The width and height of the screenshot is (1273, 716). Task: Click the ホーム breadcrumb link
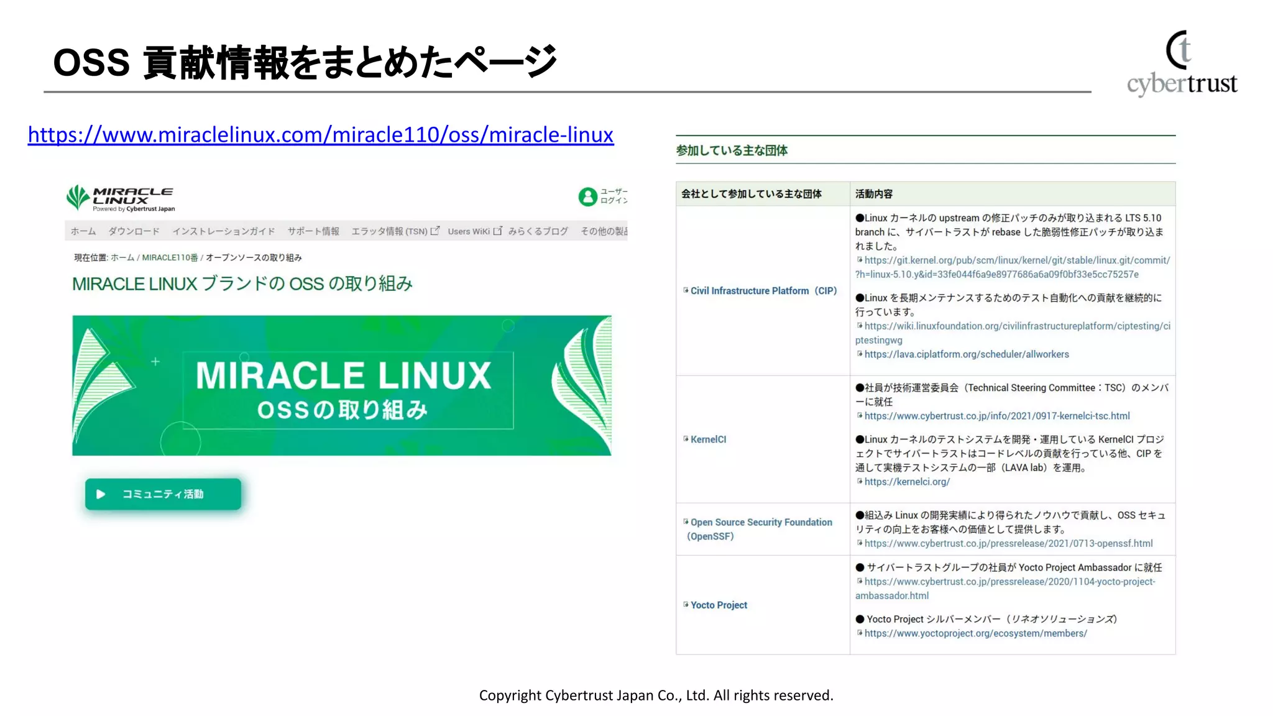122,257
